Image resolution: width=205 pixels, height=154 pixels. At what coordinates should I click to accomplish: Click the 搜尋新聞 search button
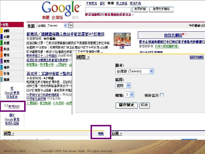140,9
